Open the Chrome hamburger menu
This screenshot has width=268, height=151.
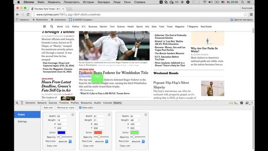[251, 15]
